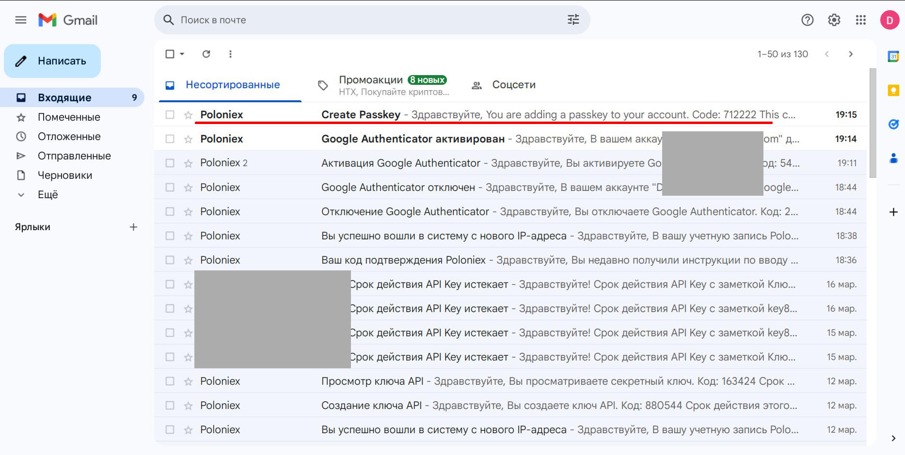The width and height of the screenshot is (905, 455).
Task: Create a new label with plus icon
Action: pos(133,227)
